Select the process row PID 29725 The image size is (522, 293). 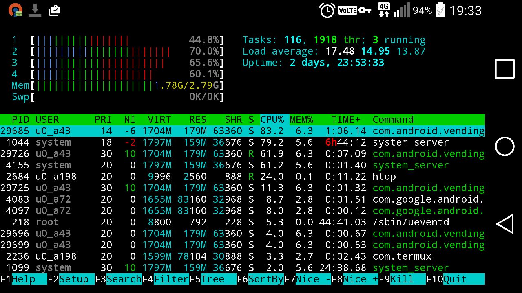(242, 188)
